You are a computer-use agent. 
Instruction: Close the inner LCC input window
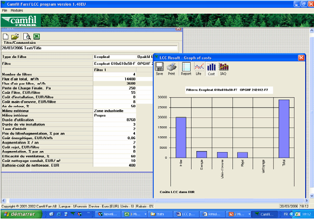pos(178,29)
